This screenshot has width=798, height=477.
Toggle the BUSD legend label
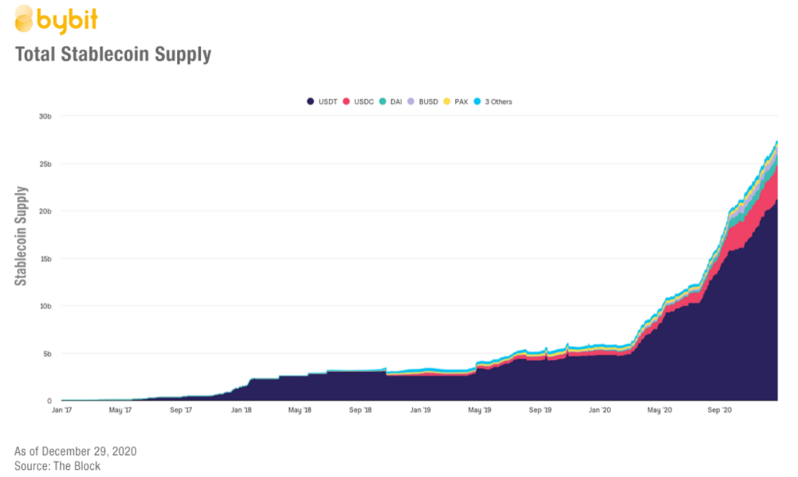click(429, 102)
